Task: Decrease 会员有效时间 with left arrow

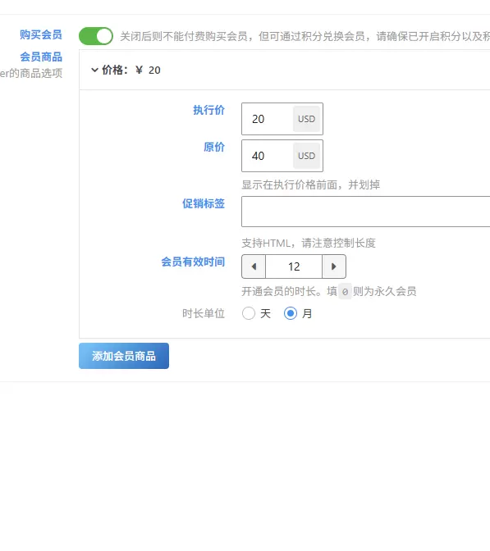Action: [254, 266]
